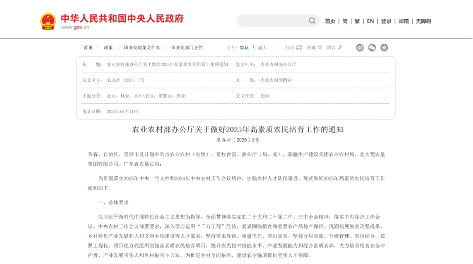
Task: Switch font size to 超大
Action: point(262,48)
